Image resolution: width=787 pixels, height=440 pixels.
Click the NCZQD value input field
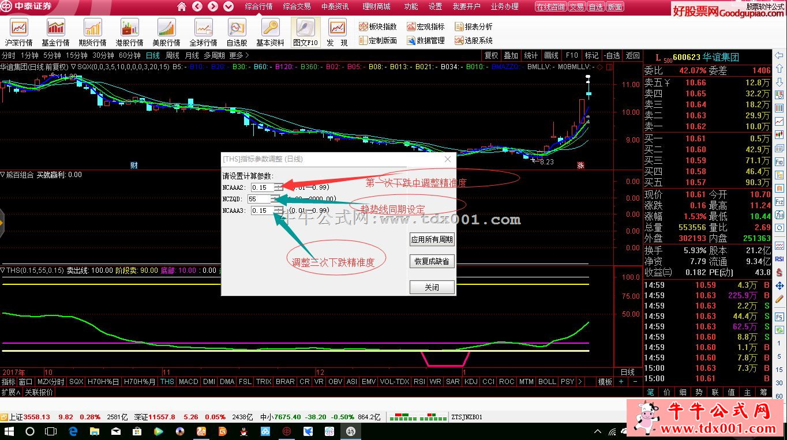coord(258,199)
